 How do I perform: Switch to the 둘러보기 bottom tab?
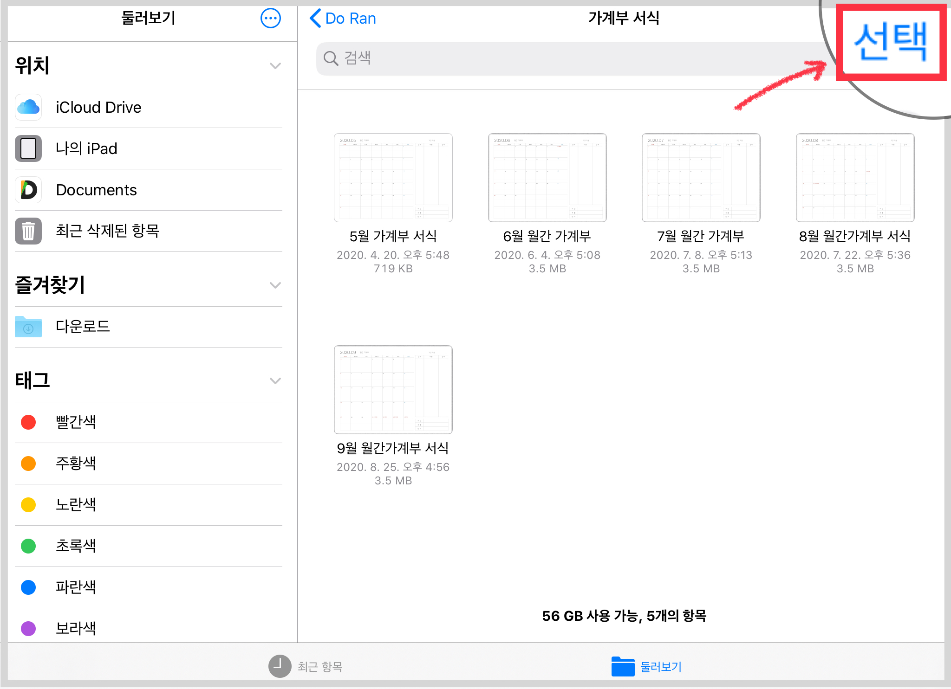click(646, 666)
